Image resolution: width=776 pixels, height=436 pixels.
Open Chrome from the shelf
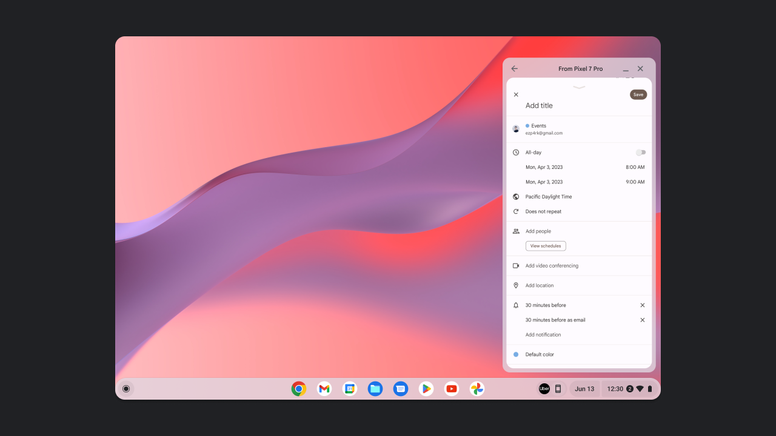(298, 389)
